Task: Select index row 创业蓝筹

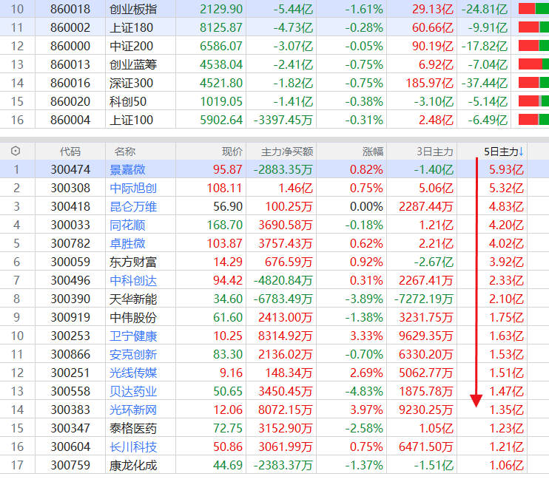Action: coord(274,64)
